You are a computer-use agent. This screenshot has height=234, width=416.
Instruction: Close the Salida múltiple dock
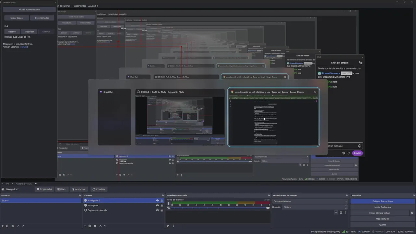click(56, 3)
